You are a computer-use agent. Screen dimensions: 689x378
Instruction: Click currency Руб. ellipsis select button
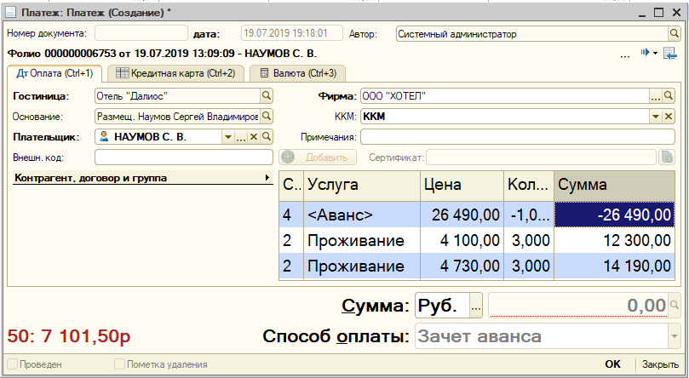476,306
